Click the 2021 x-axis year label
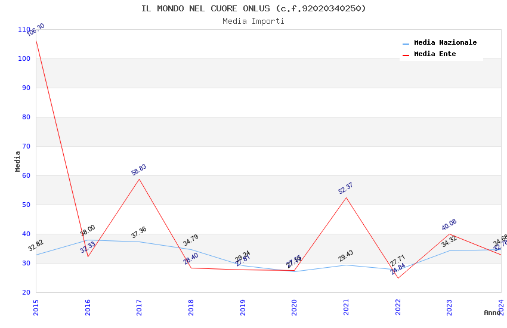 tap(346, 308)
